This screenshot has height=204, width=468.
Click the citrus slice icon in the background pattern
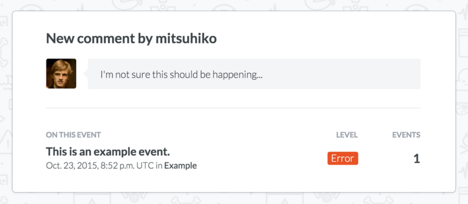pos(462,109)
